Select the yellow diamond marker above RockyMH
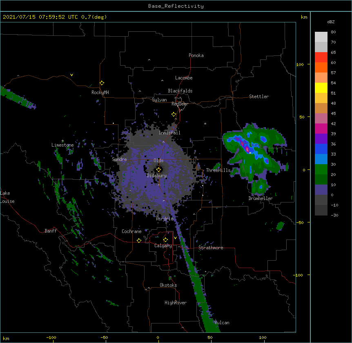352x343 pixels. click(102, 83)
